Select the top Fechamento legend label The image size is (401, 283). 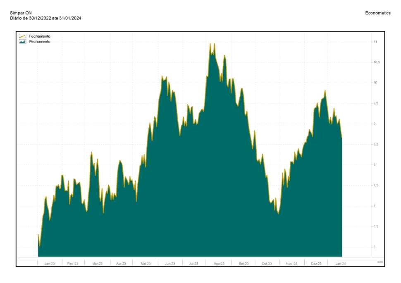point(40,36)
